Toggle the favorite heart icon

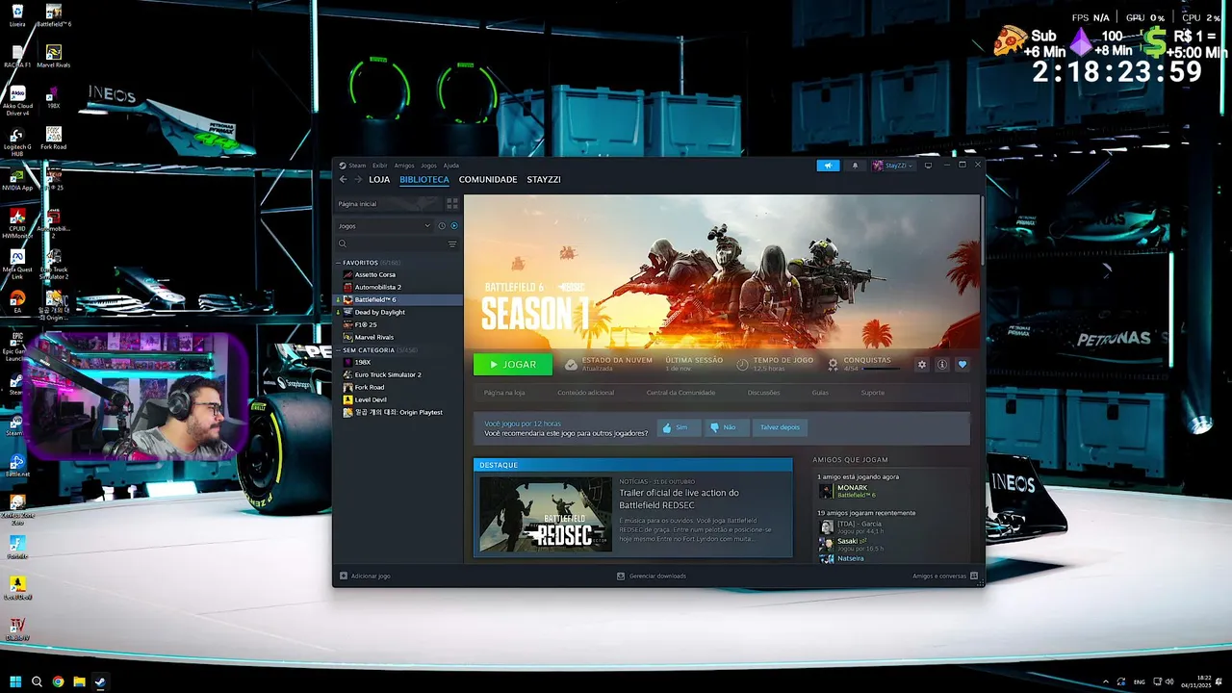962,365
